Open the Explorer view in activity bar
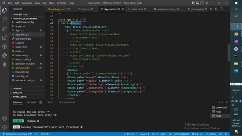 point(5,10)
